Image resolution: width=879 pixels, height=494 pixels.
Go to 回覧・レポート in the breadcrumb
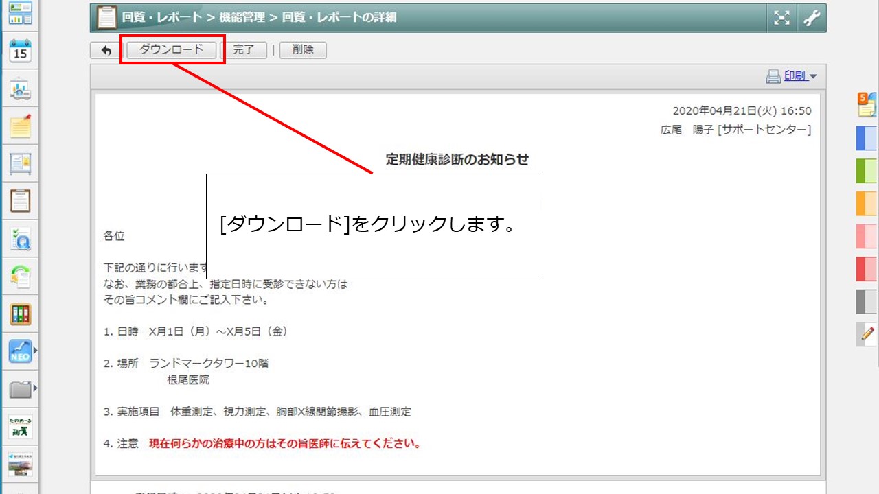tap(162, 18)
